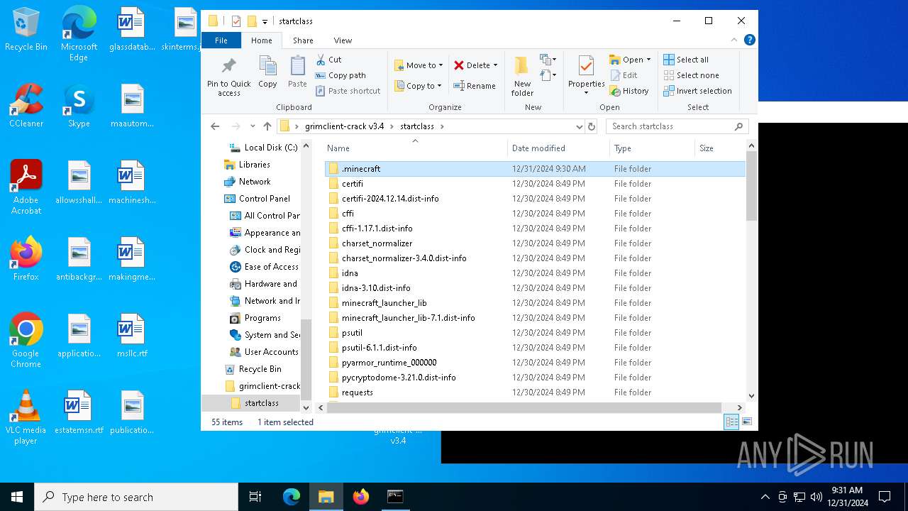Open the History command
Image resolution: width=908 pixels, height=511 pixels.
coord(629,91)
